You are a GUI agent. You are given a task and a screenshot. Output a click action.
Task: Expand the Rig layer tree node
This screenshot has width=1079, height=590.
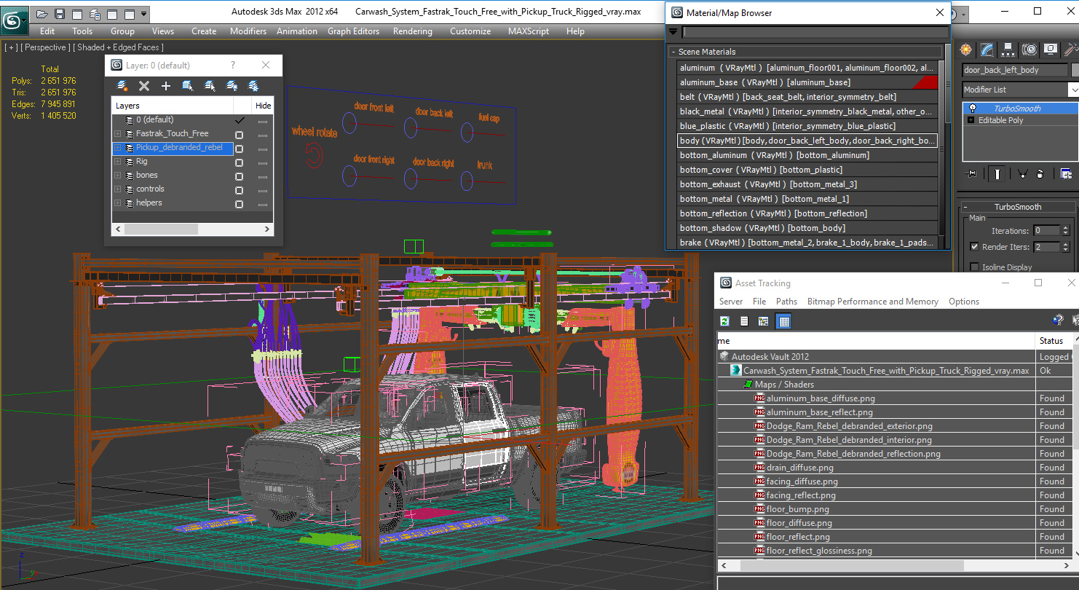[117, 162]
